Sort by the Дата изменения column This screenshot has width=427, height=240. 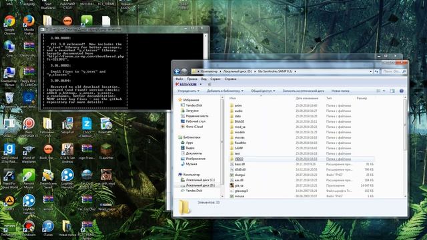click(307, 98)
